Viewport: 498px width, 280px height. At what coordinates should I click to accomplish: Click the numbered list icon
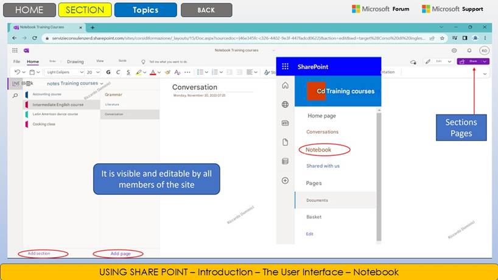point(215,72)
